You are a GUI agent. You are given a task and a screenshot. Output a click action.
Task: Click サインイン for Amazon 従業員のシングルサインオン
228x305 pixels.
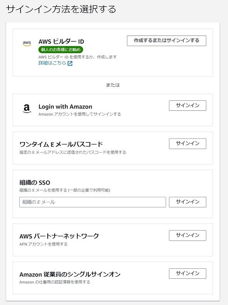(187, 273)
